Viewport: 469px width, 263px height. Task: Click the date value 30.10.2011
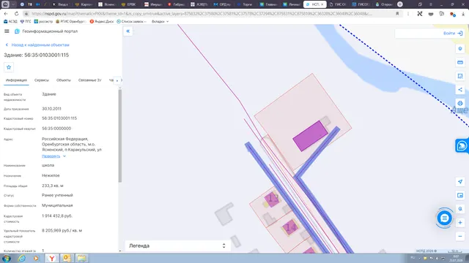point(51,109)
